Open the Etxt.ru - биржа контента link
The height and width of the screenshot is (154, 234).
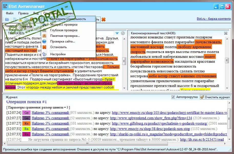214,19
